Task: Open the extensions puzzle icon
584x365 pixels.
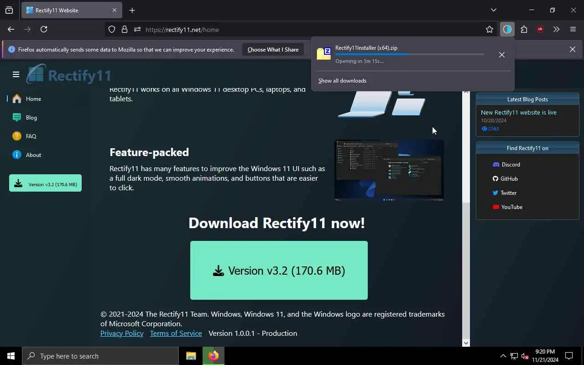Action: pos(524,29)
